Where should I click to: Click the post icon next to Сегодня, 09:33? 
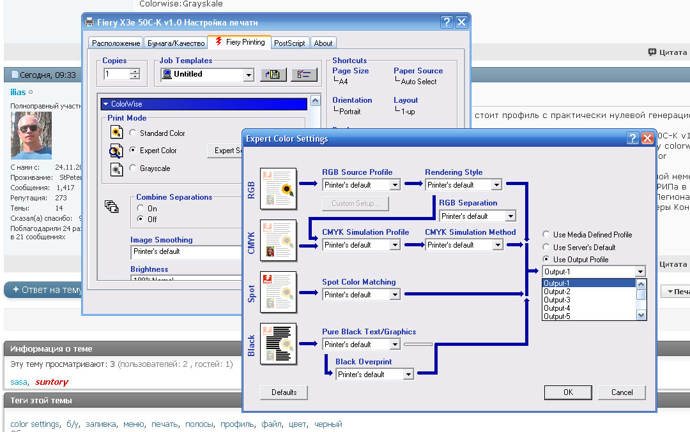(15, 75)
